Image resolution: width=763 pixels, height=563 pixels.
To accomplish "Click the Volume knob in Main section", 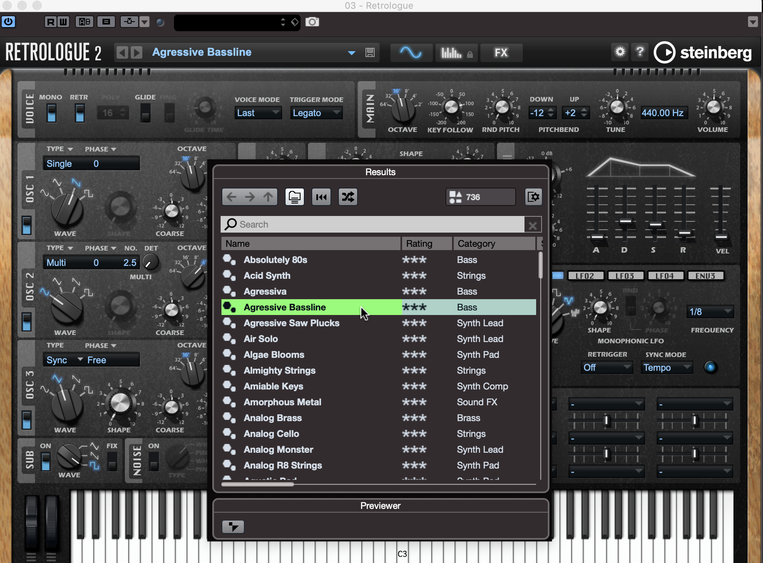I will click(713, 107).
